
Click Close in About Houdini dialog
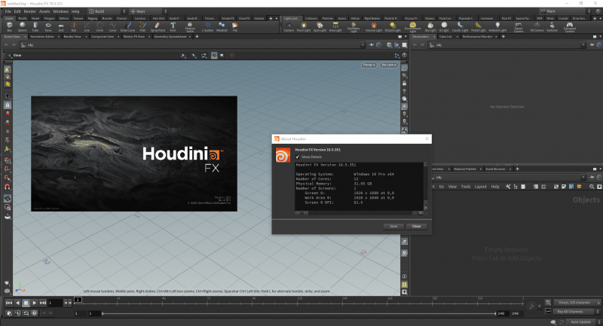(x=417, y=226)
